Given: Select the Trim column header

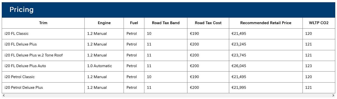Looking at the screenshot, I should pos(43,23).
